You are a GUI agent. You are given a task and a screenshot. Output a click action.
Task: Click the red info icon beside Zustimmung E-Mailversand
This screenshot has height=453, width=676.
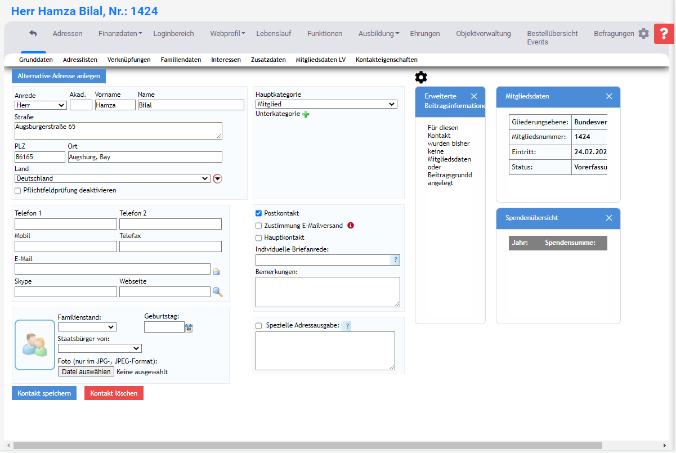coord(351,226)
